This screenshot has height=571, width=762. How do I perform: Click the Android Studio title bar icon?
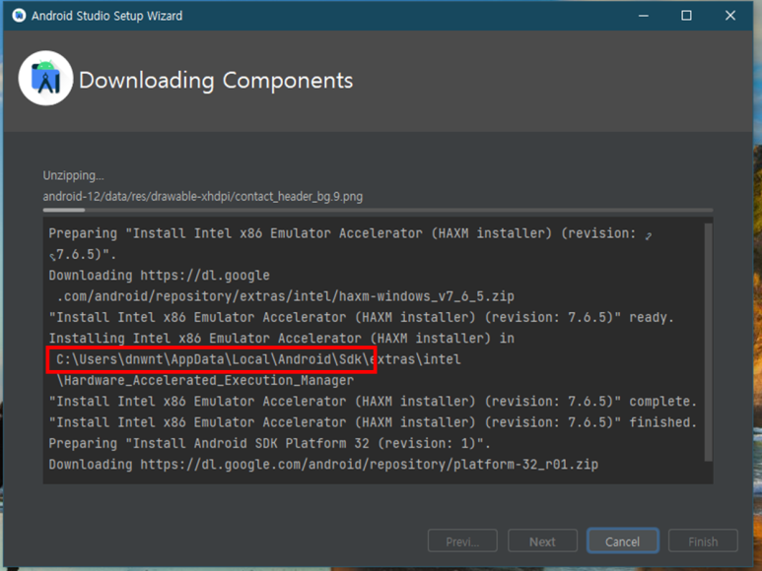pyautogui.click(x=19, y=16)
